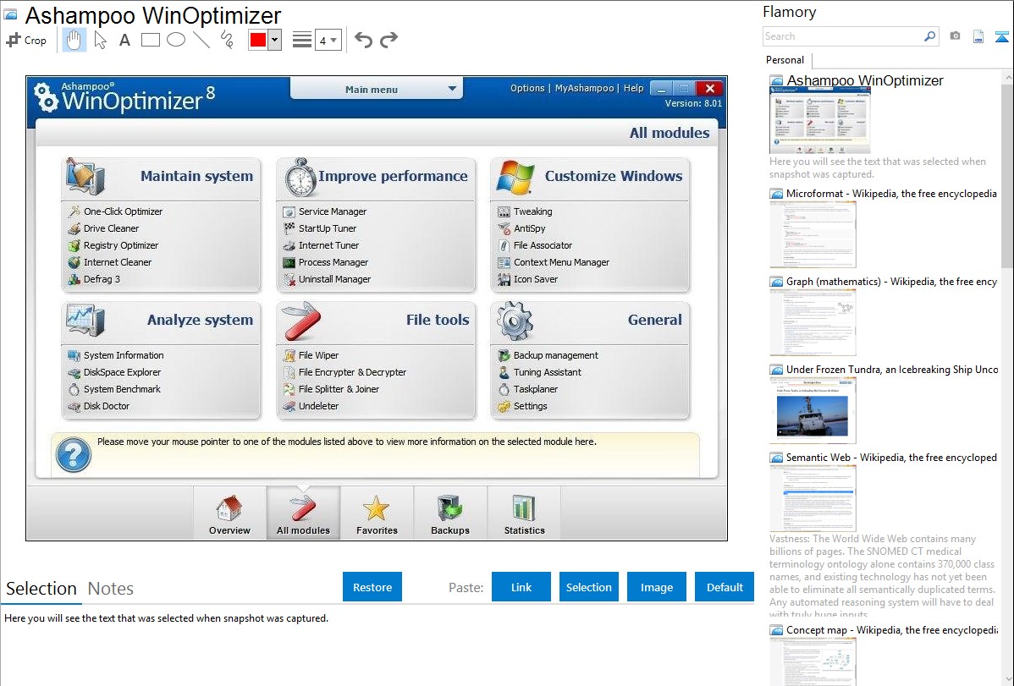1014x686 pixels.
Task: Activate the hand pan tool
Action: coord(74,40)
